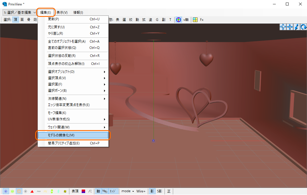Open the Fx effect panel icon
This screenshot has width=307, height=195.
(x=201, y=20)
